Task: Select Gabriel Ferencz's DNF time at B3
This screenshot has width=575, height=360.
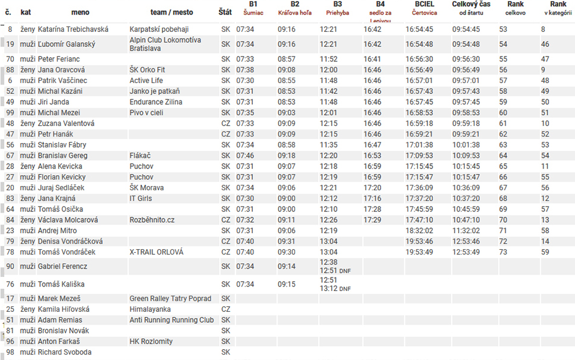Action: [x=335, y=271]
